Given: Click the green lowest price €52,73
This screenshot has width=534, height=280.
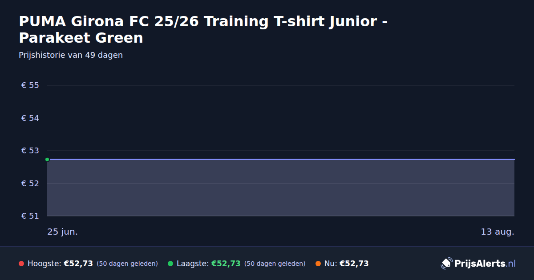Looking at the screenshot, I should (x=226, y=264).
